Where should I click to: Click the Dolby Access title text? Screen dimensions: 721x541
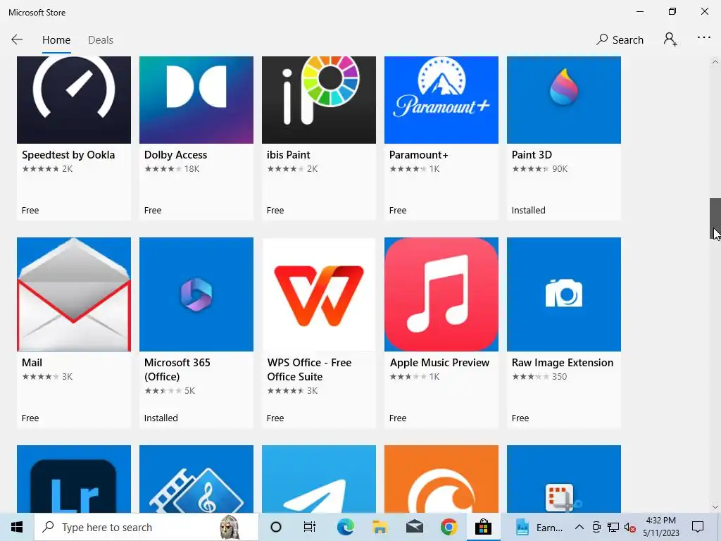(x=175, y=155)
